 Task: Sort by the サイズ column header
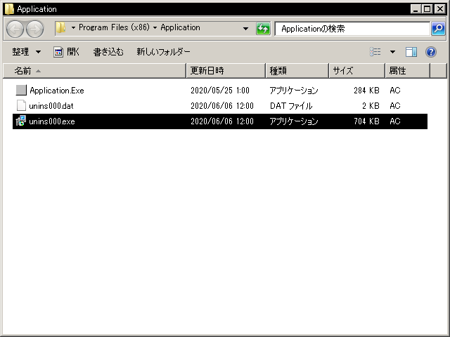[356, 71]
